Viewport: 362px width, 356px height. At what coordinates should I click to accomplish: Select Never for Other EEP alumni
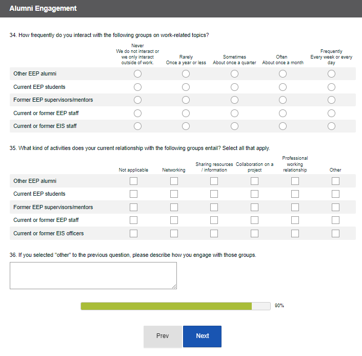tap(137, 74)
